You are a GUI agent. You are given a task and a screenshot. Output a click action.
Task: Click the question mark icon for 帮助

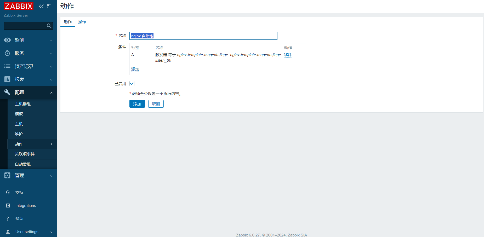(x=8, y=219)
